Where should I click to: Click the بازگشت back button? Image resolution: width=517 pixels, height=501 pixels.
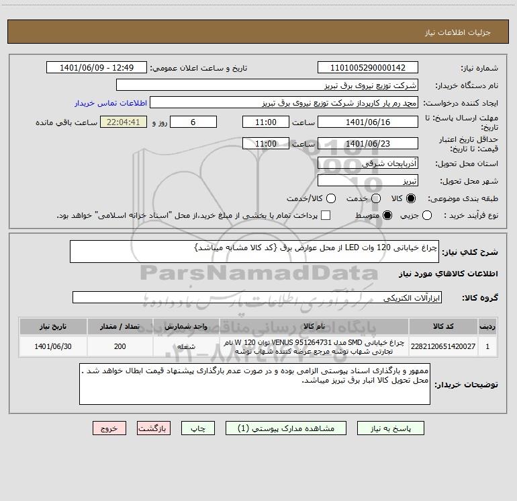click(x=154, y=428)
